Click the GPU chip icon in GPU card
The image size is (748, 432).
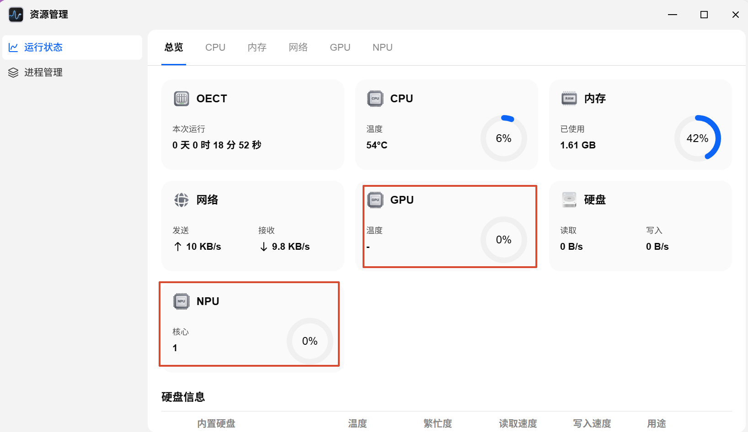click(x=375, y=200)
